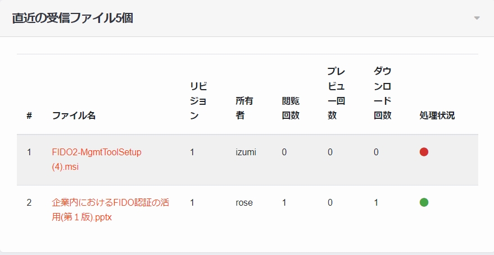Screen dimensions: 494x255
Task: Open 企業内におけるFIDO認証の活用 pptx link
Action: [110, 210]
